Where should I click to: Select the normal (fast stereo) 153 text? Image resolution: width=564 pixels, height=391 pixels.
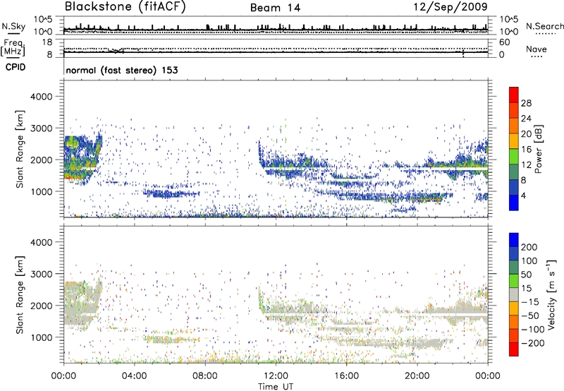[122, 71]
